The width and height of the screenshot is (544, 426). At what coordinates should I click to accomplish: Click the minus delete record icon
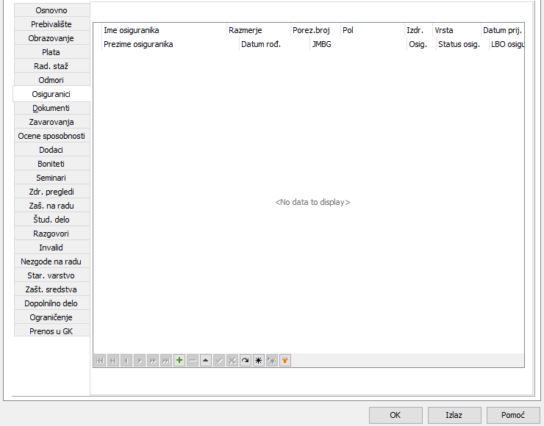click(x=193, y=361)
